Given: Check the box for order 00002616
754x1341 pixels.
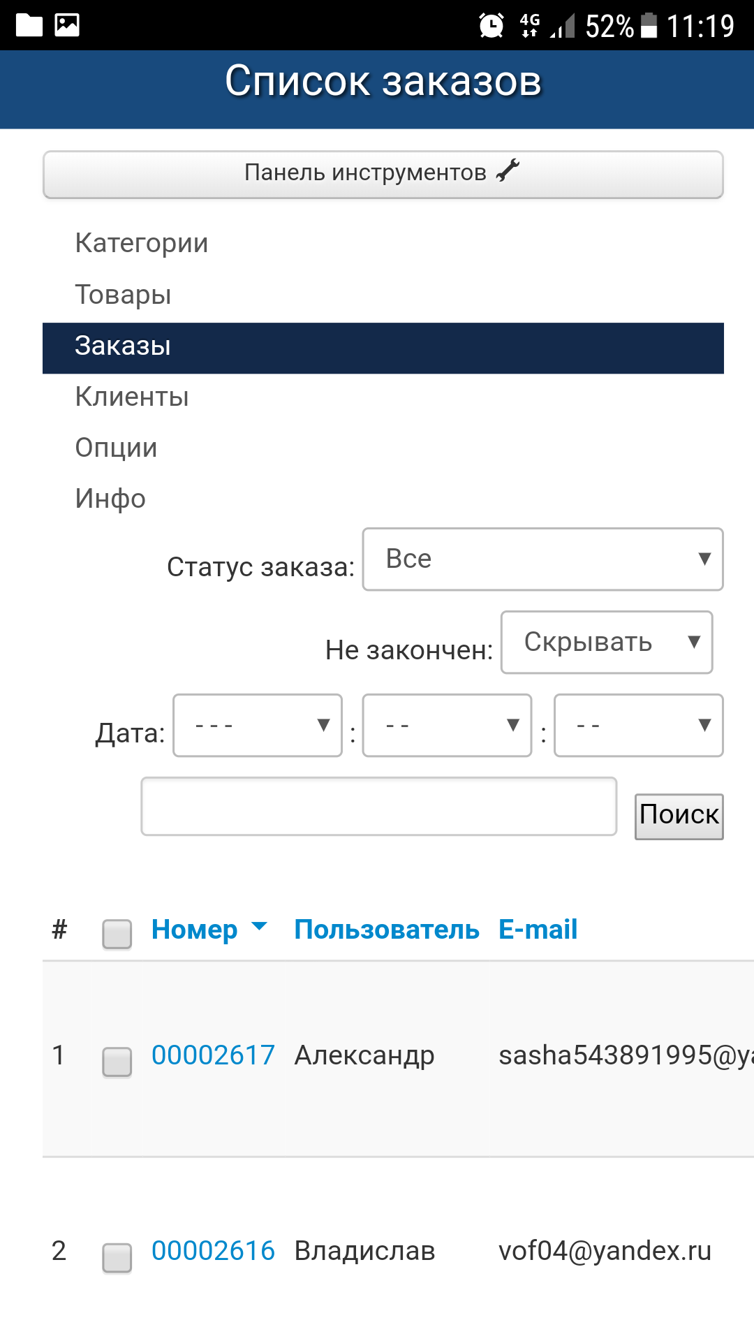Looking at the screenshot, I should (117, 1257).
